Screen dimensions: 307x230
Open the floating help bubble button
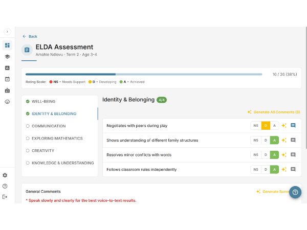(x=295, y=192)
